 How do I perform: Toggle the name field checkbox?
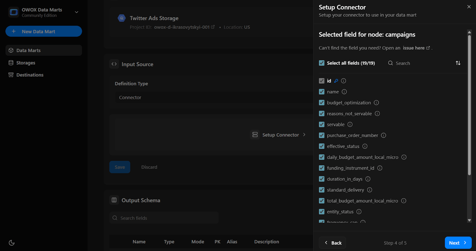[322, 92]
